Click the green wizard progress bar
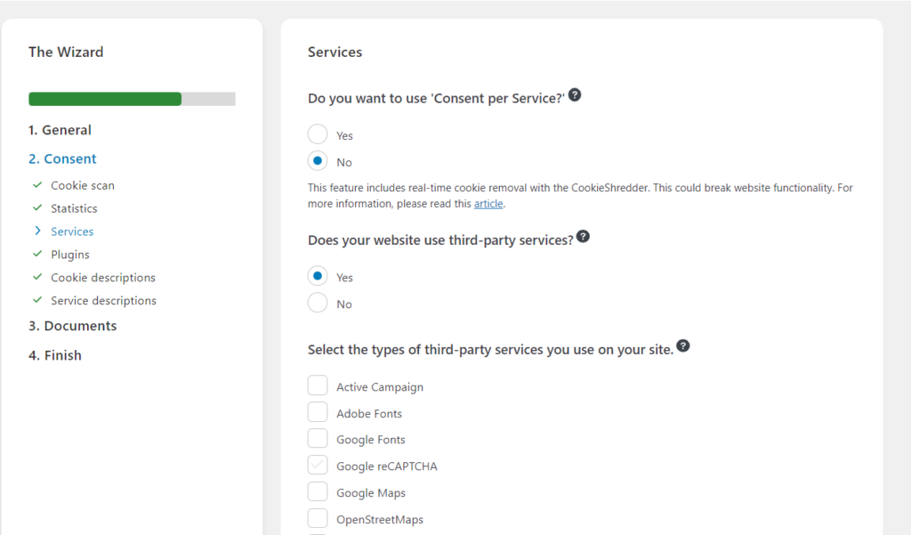This screenshot has height=535, width=911. pyautogui.click(x=105, y=99)
